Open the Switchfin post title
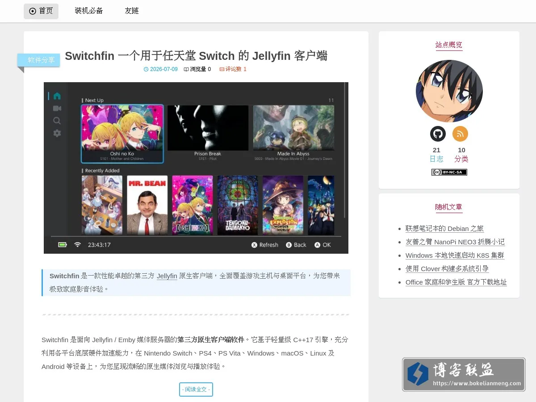The image size is (536, 402). [x=196, y=56]
